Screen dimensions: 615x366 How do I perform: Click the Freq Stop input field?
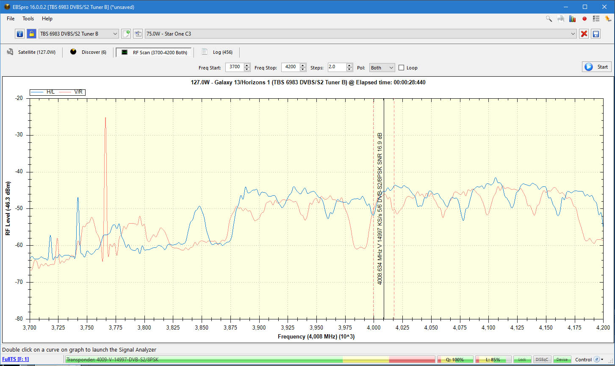click(x=290, y=67)
